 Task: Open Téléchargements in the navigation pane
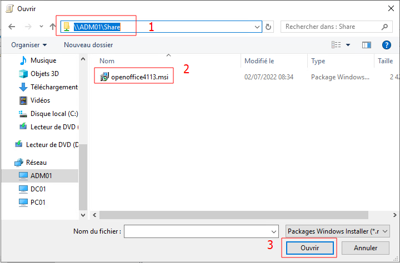(x=54, y=87)
